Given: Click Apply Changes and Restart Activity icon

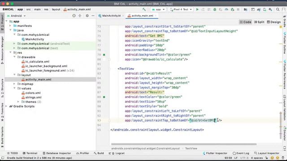Looking at the screenshot, I should (x=203, y=9).
